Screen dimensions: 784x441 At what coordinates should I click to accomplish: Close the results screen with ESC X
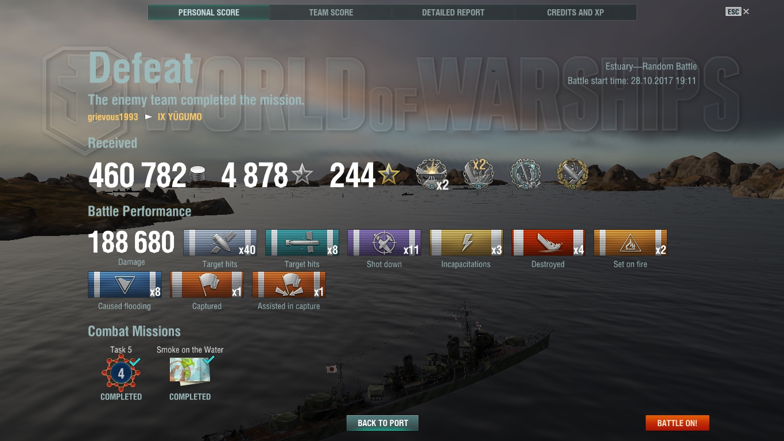pyautogui.click(x=738, y=11)
